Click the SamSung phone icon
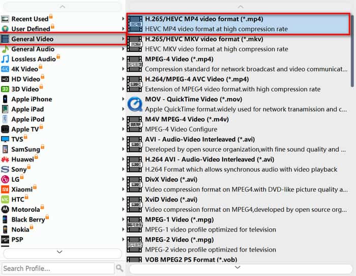The image size is (356, 276). [5, 149]
